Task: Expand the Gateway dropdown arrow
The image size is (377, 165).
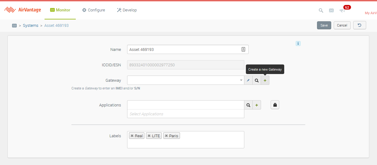Action: click(241, 80)
